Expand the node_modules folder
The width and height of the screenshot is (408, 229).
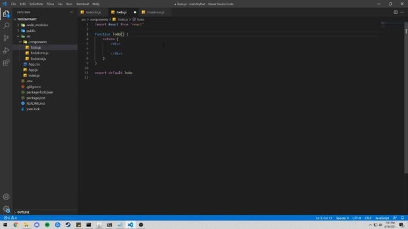click(x=37, y=25)
